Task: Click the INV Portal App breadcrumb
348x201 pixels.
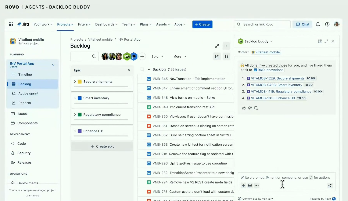Action: (x=129, y=39)
